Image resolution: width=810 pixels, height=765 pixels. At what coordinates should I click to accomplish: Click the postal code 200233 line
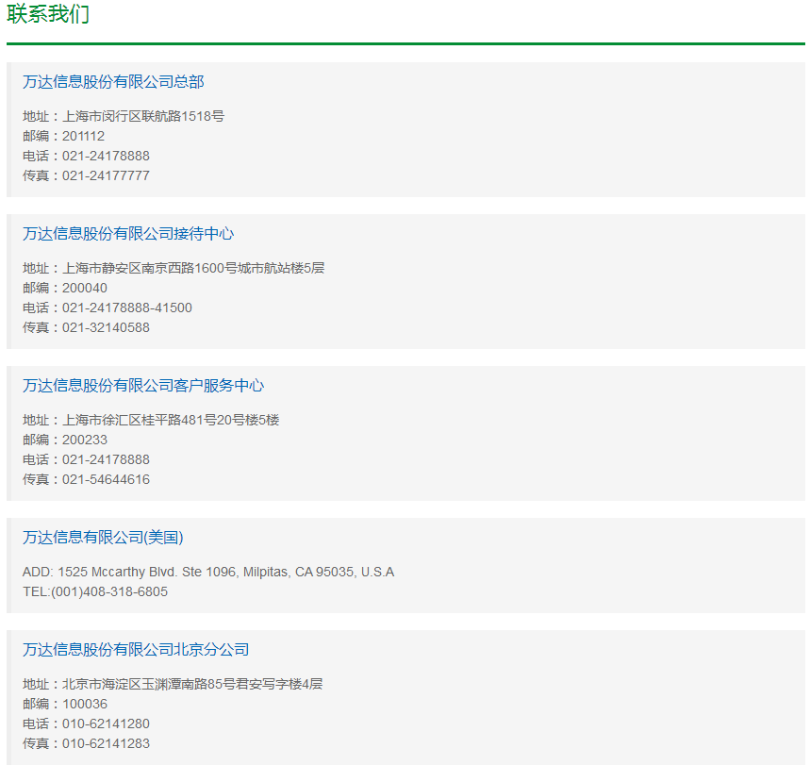tap(65, 440)
